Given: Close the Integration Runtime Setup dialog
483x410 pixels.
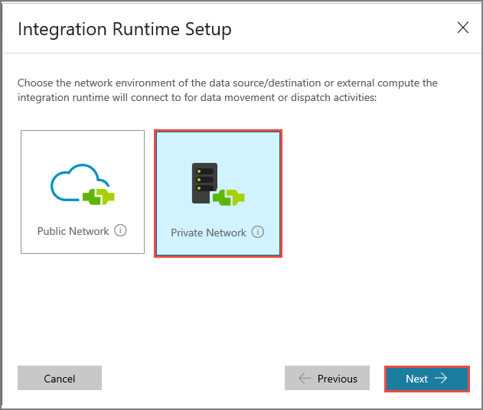Looking at the screenshot, I should (462, 28).
